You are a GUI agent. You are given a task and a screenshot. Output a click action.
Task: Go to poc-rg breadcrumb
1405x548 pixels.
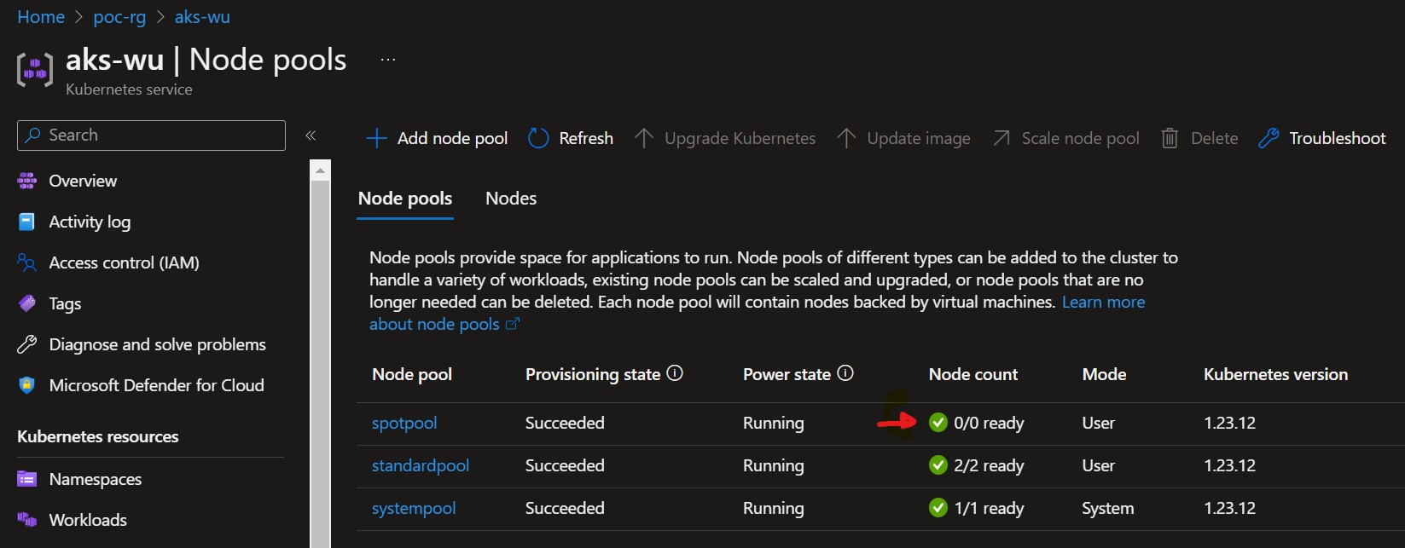[119, 17]
